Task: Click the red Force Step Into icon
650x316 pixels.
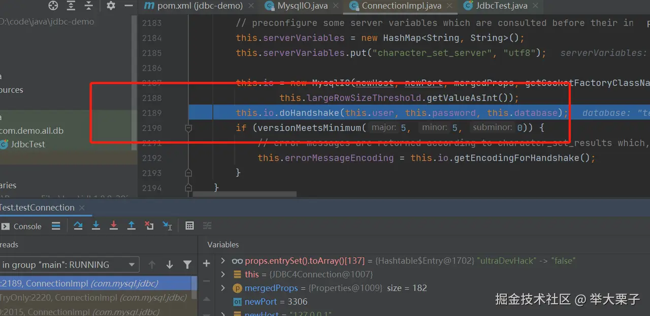Action: (x=114, y=226)
